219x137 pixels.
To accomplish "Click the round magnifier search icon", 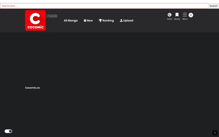I will 191,15.
